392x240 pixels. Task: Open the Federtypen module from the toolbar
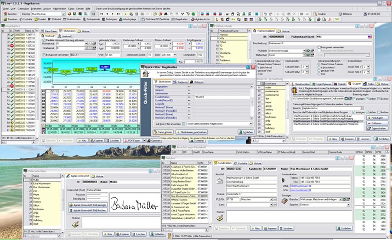(109, 19)
